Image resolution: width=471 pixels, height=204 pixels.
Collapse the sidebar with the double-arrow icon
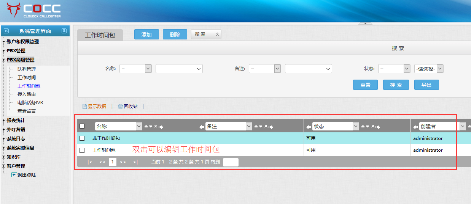click(x=6, y=31)
